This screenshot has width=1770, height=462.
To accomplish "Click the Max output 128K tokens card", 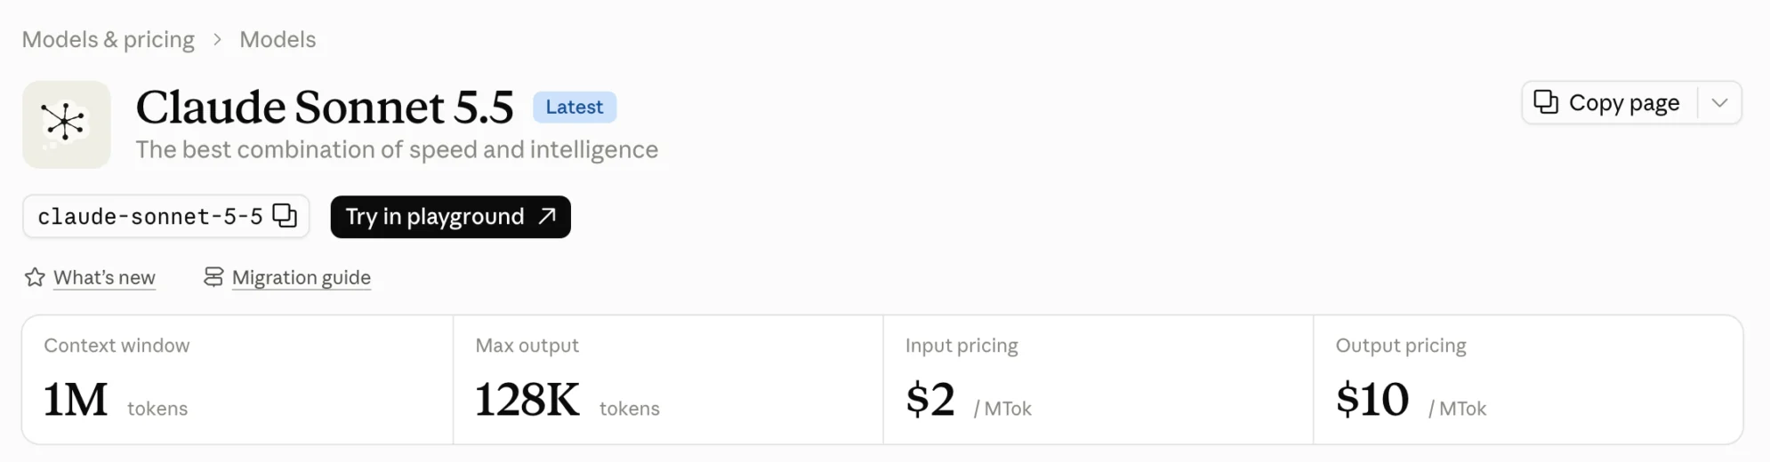I will point(668,379).
